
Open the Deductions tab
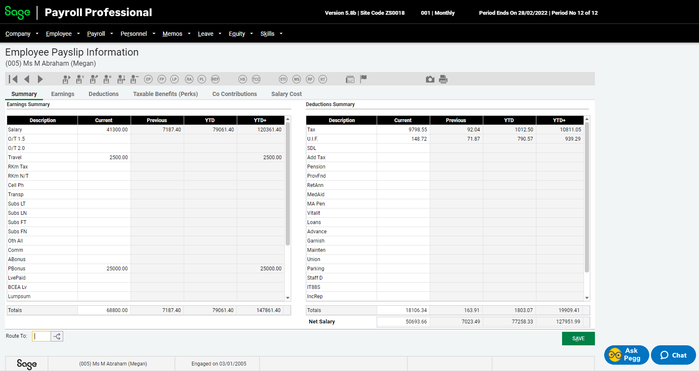tap(104, 94)
